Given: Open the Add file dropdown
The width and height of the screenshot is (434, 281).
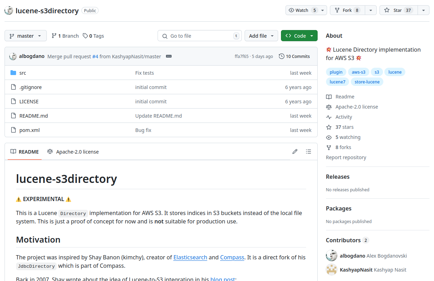Looking at the screenshot, I should (x=261, y=36).
